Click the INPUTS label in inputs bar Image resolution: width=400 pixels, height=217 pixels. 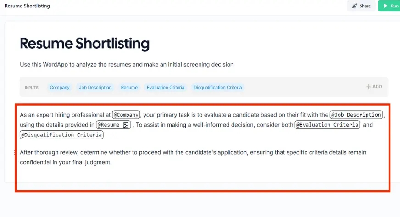(32, 87)
